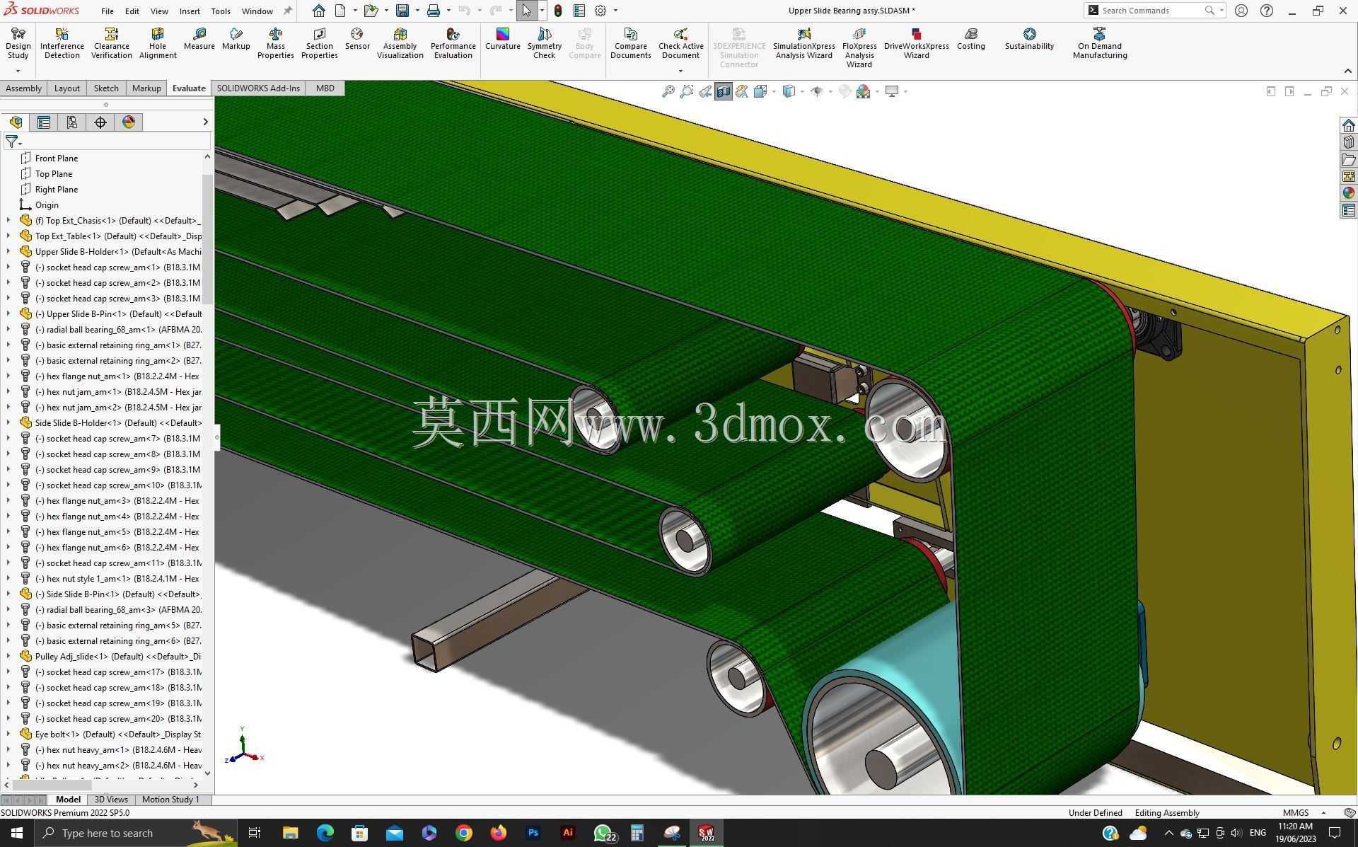Image resolution: width=1358 pixels, height=847 pixels.
Task: Open the Edit menu
Action: coord(132,11)
